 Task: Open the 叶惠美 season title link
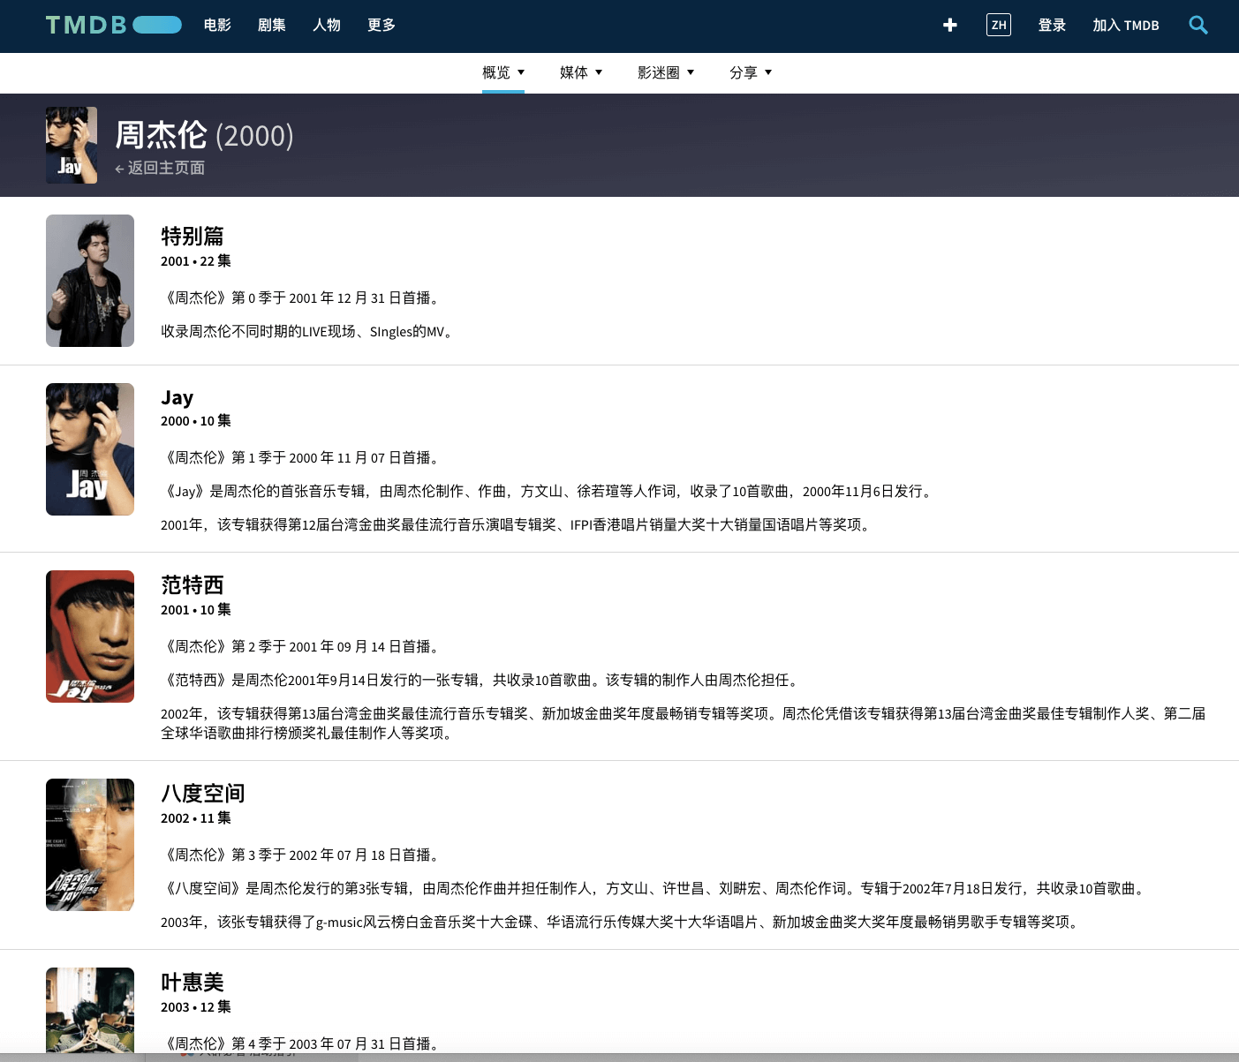pos(193,982)
